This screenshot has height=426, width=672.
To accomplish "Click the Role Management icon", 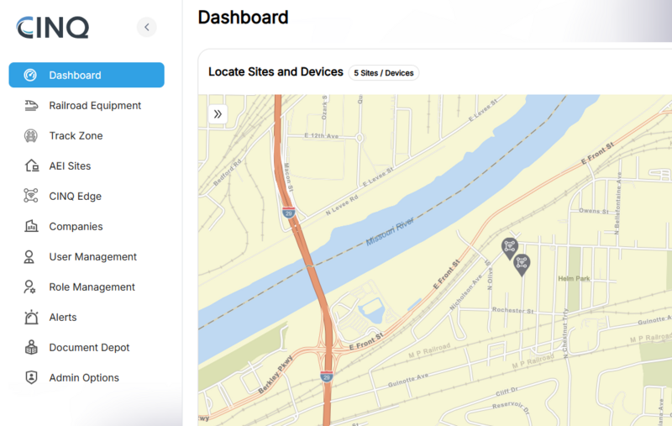I will (29, 287).
